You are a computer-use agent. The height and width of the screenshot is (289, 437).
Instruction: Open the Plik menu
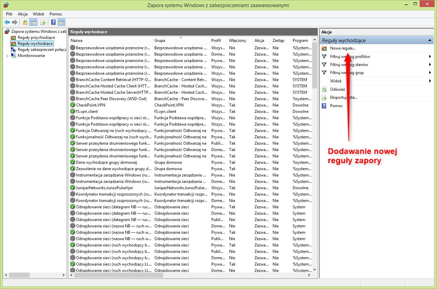[x=9, y=14]
